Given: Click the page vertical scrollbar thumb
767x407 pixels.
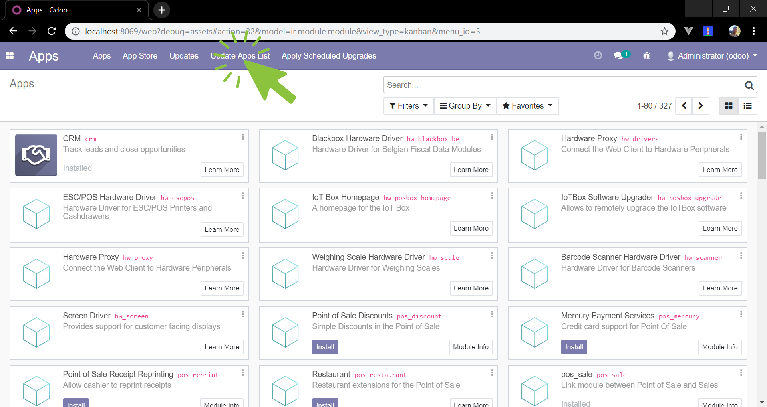Looking at the screenshot, I should pos(762,156).
